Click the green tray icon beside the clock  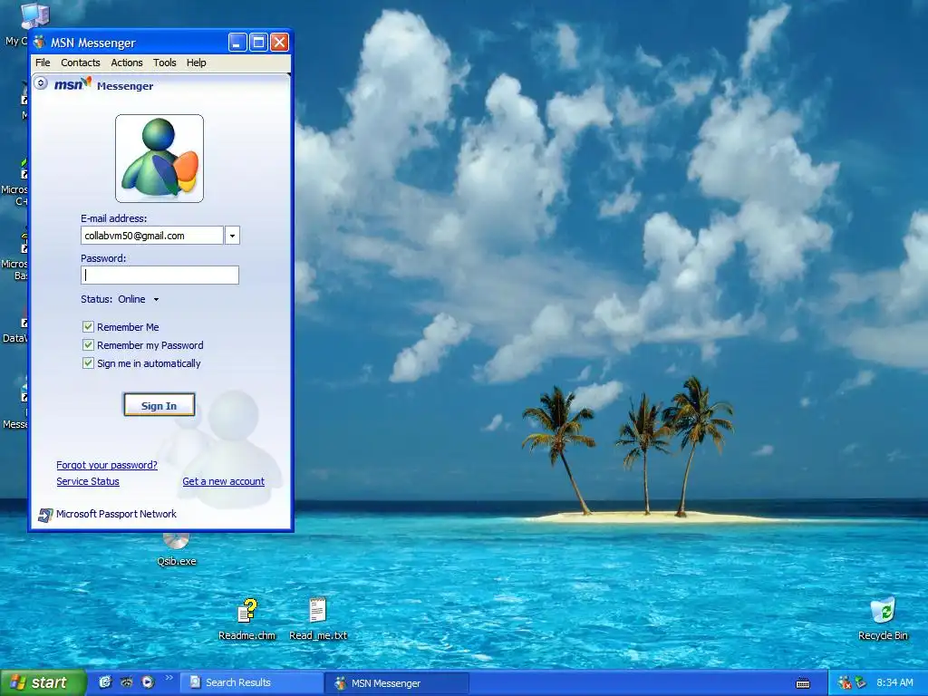(861, 683)
